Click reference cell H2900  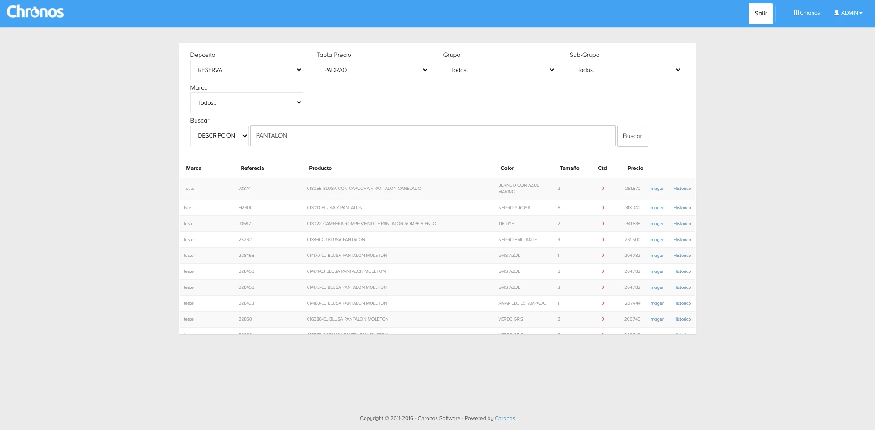[246, 208]
